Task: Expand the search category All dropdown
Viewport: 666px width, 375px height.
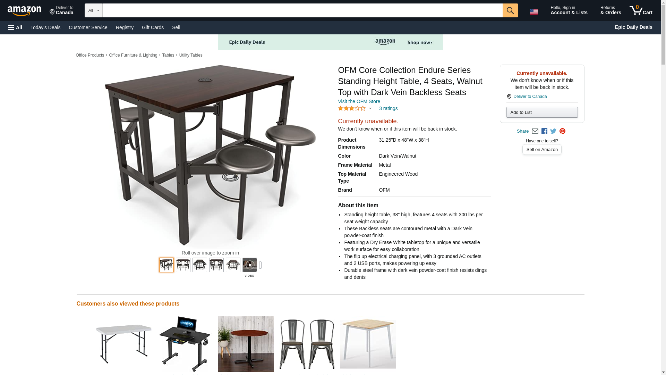Action: click(93, 10)
